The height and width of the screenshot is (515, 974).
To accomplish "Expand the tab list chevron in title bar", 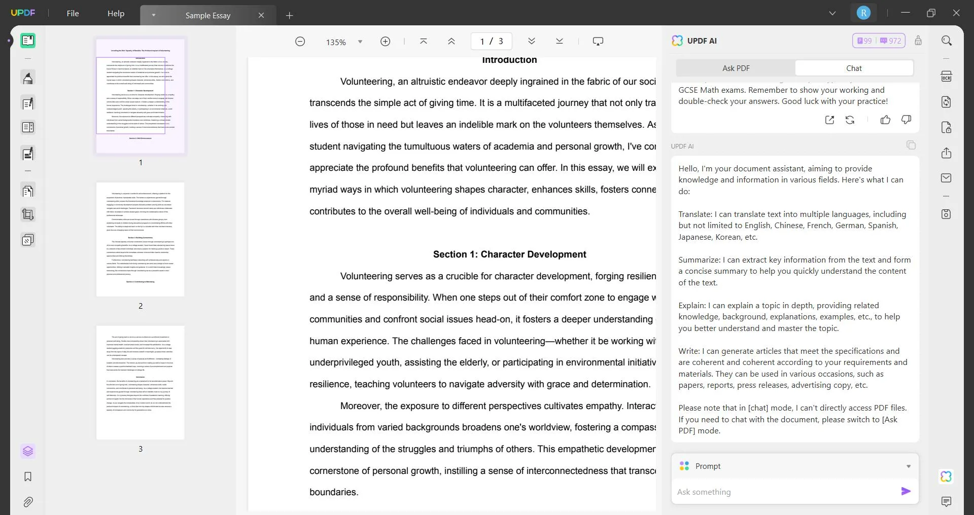I will (x=832, y=13).
